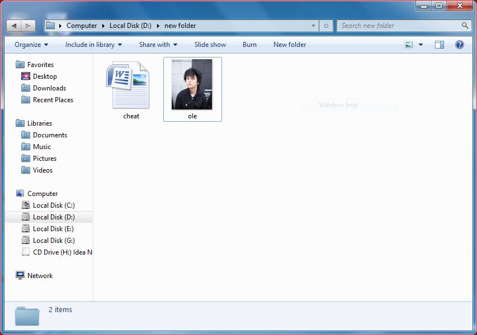477x335 pixels.
Task: Open the Downloads favorite
Action: coord(44,88)
